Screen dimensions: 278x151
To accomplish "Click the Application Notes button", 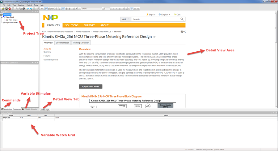I will click(91, 87).
